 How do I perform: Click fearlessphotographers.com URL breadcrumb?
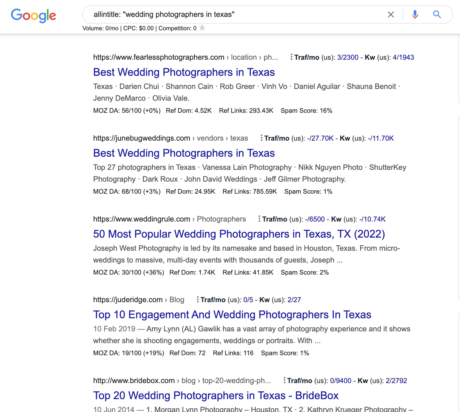[x=186, y=57]
